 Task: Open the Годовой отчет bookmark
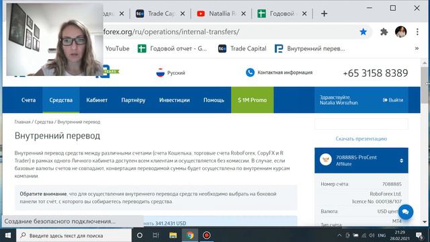click(x=172, y=48)
